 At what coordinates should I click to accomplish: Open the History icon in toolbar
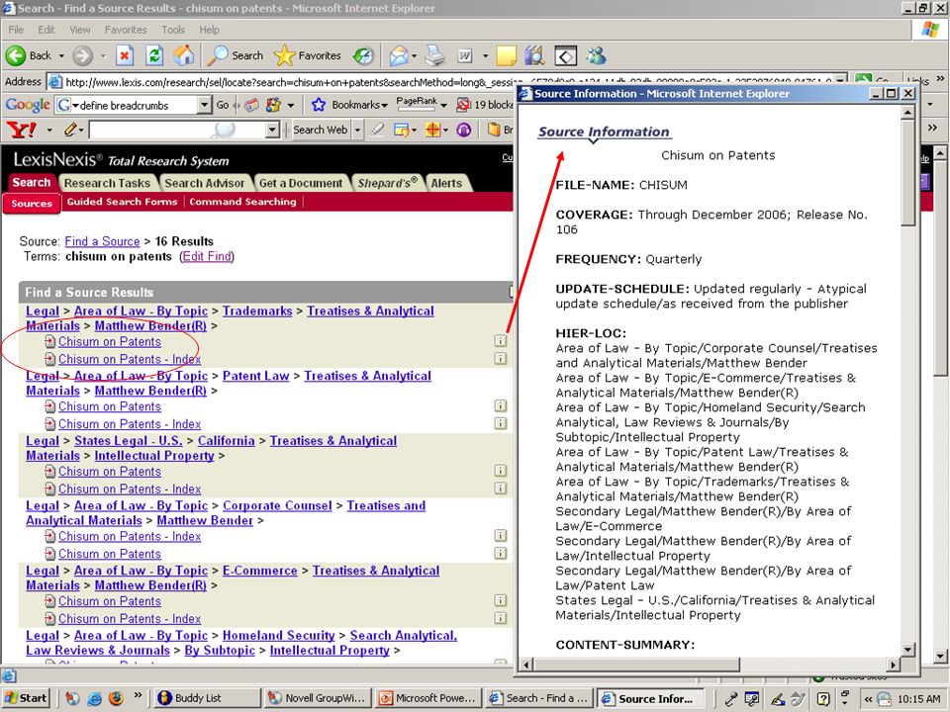[x=363, y=55]
